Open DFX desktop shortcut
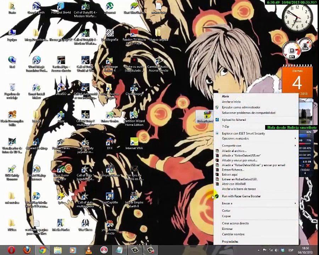The image size is (319, 255). tap(110, 143)
